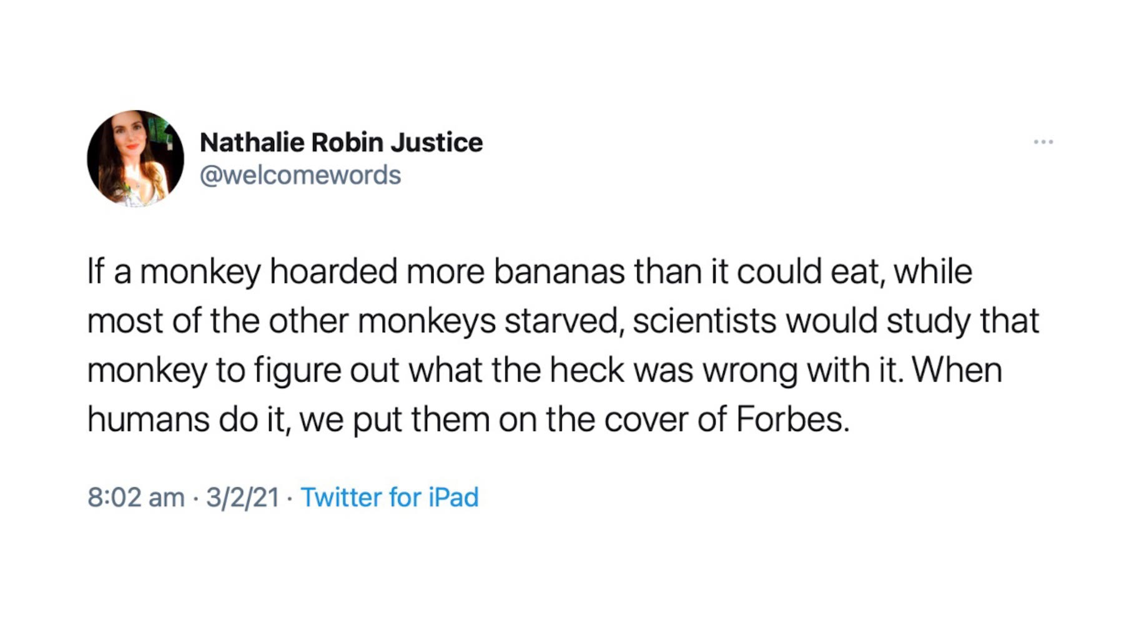Click the word humans in the tweet
The height and width of the screenshot is (632, 1124).
(x=148, y=419)
